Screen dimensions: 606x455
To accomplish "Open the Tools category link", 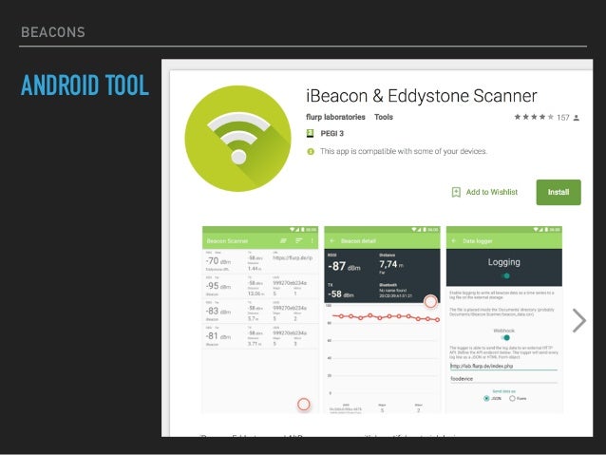I will 384,117.
